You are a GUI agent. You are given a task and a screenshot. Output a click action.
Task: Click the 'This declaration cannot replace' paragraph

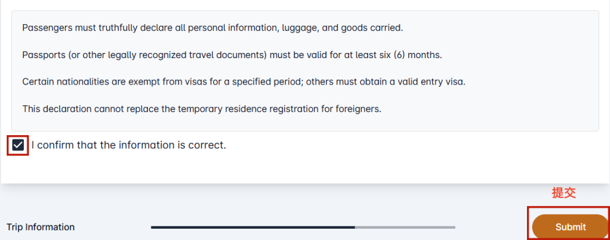[x=202, y=109]
